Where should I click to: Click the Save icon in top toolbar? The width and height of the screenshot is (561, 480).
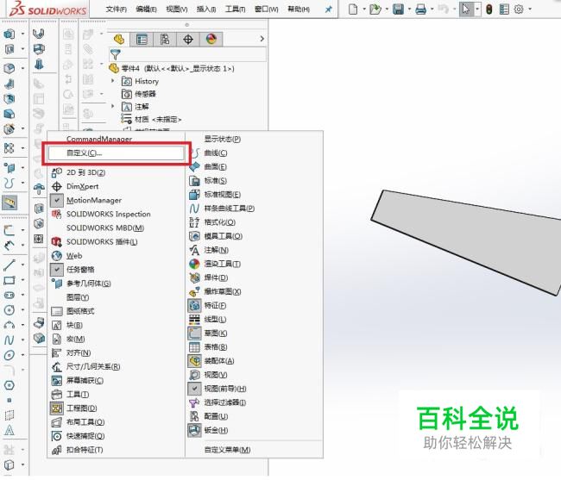pyautogui.click(x=398, y=9)
